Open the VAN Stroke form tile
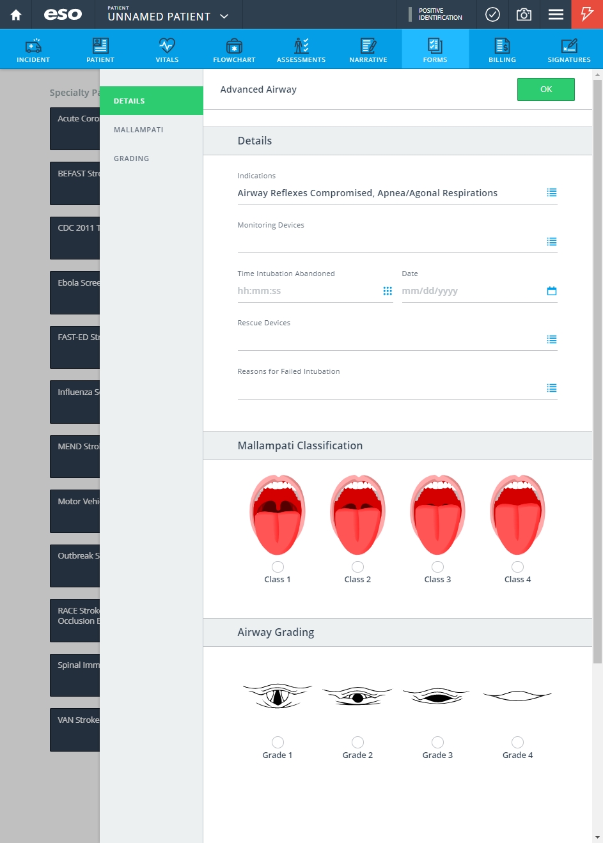Viewport: 603px width, 843px height. point(75,730)
